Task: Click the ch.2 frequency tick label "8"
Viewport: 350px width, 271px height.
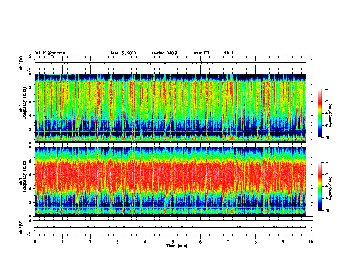Action: (31, 161)
